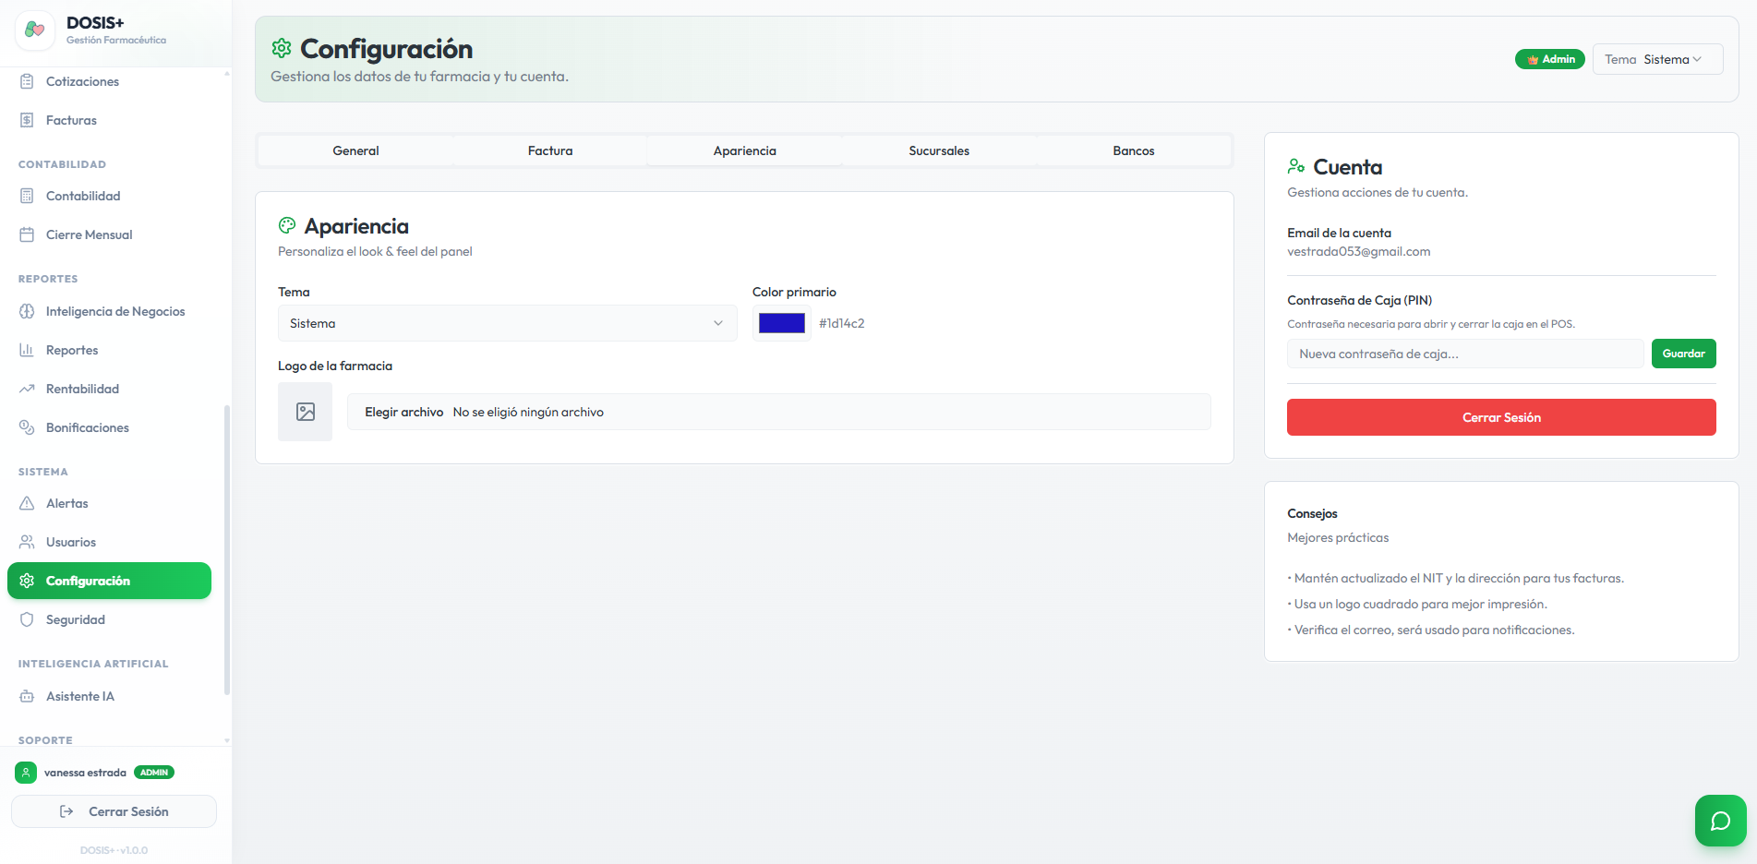Image resolution: width=1757 pixels, height=864 pixels.
Task: Click the vanessa estrada user avatar
Action: [x=26, y=773]
